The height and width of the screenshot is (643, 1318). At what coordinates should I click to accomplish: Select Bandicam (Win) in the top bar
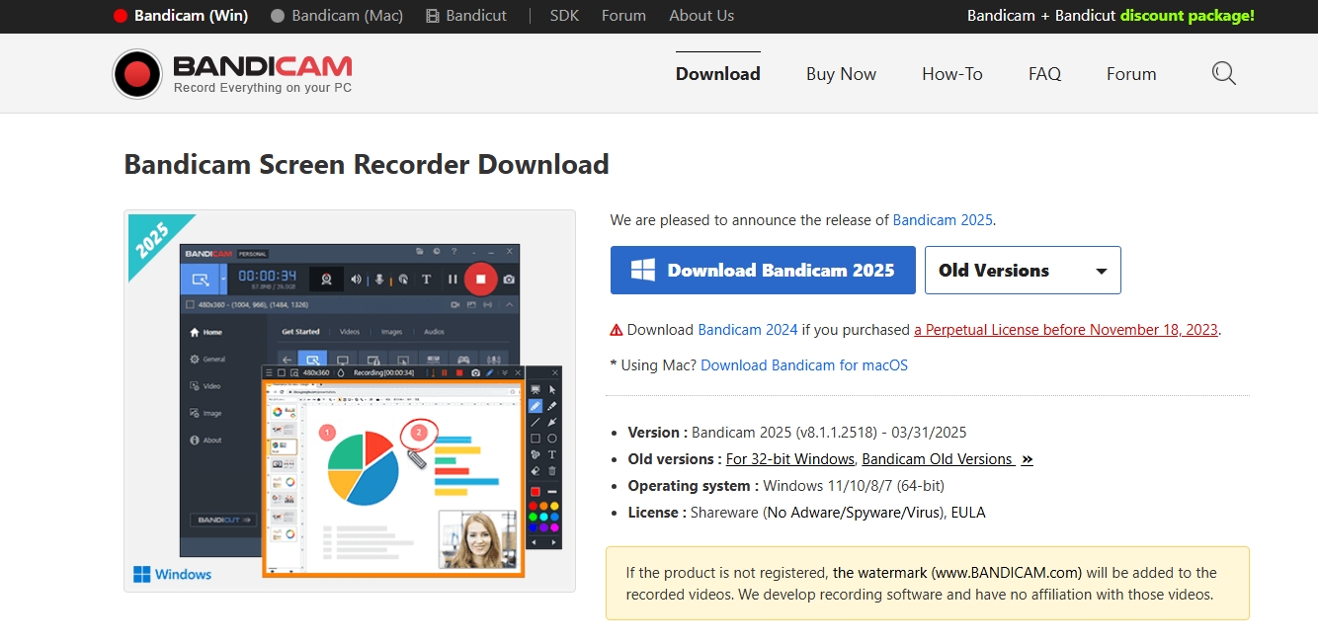click(181, 16)
